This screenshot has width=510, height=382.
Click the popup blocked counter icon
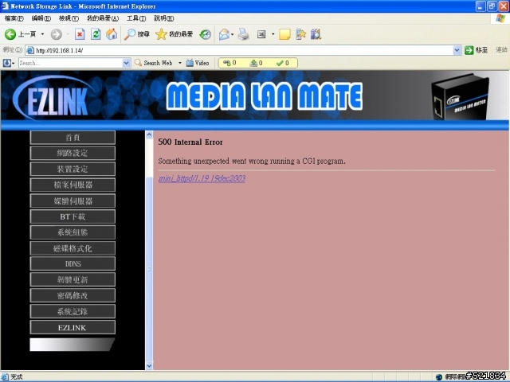(x=229, y=63)
